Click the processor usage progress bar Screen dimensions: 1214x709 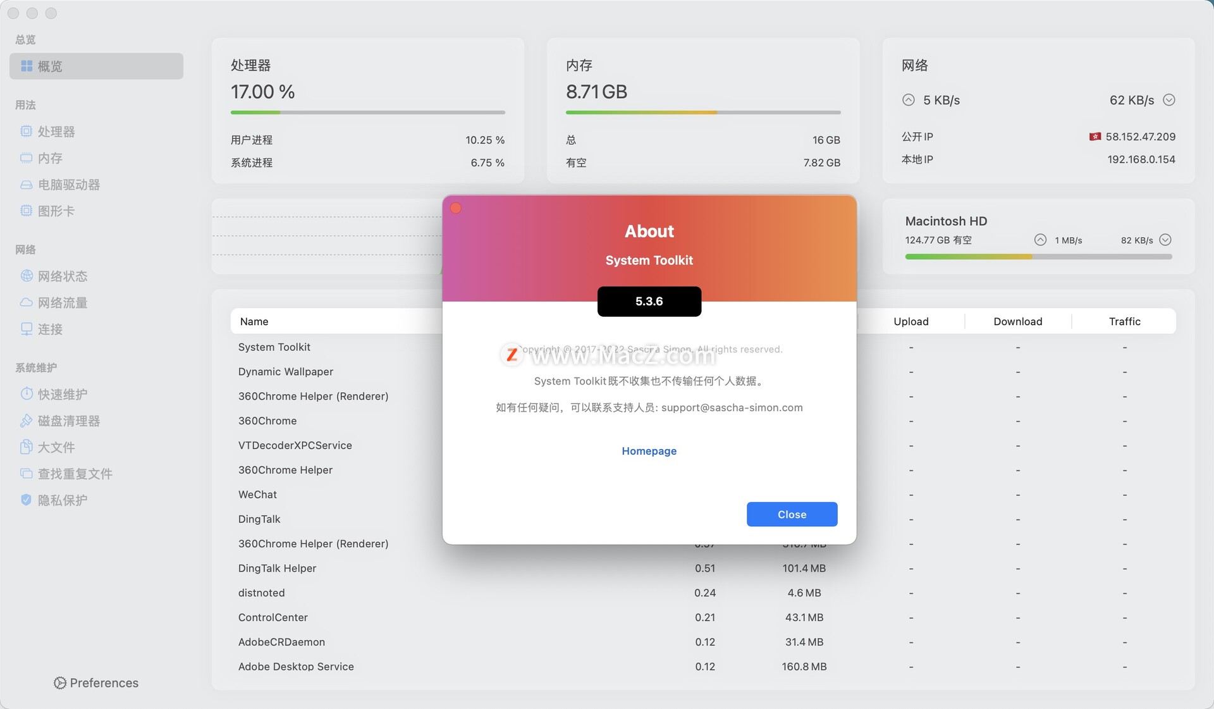tap(368, 113)
